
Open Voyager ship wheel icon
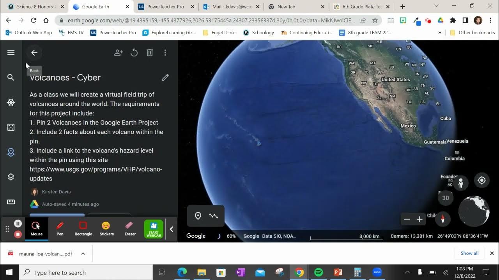(11, 102)
